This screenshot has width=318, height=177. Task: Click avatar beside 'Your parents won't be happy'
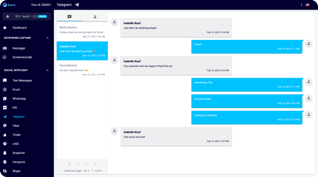coord(115,60)
